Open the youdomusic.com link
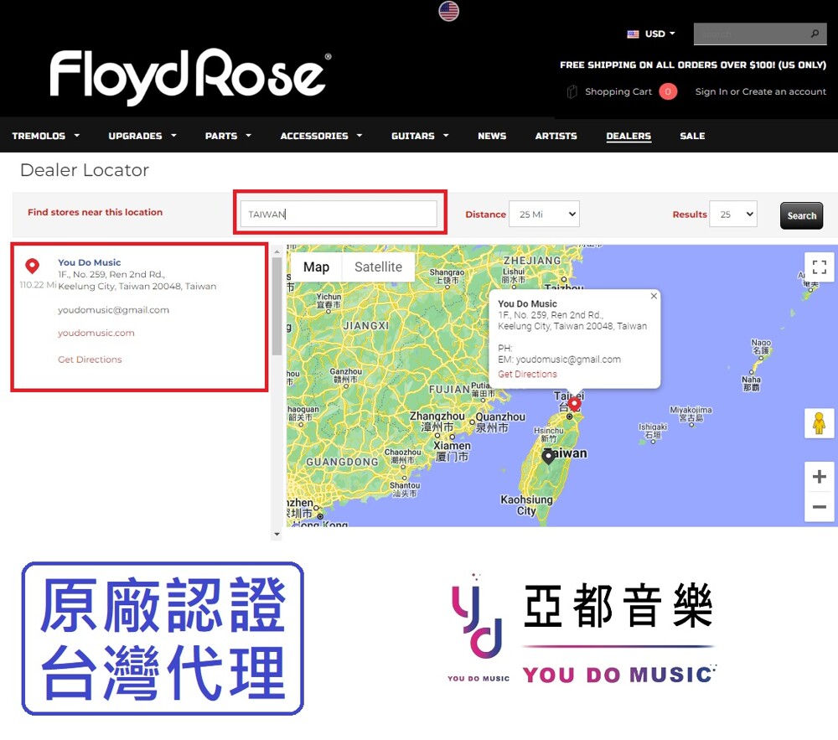 [96, 333]
